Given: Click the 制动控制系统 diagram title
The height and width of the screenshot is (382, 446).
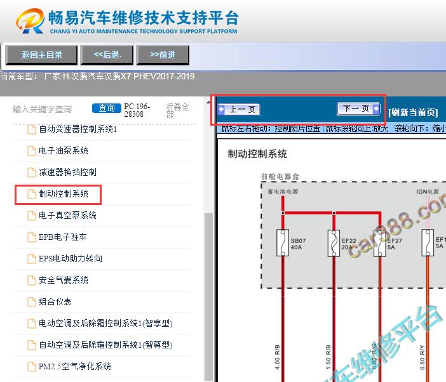Looking at the screenshot, I should [x=257, y=154].
